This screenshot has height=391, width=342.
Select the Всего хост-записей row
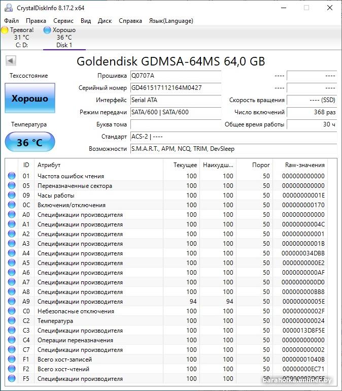tap(166, 359)
